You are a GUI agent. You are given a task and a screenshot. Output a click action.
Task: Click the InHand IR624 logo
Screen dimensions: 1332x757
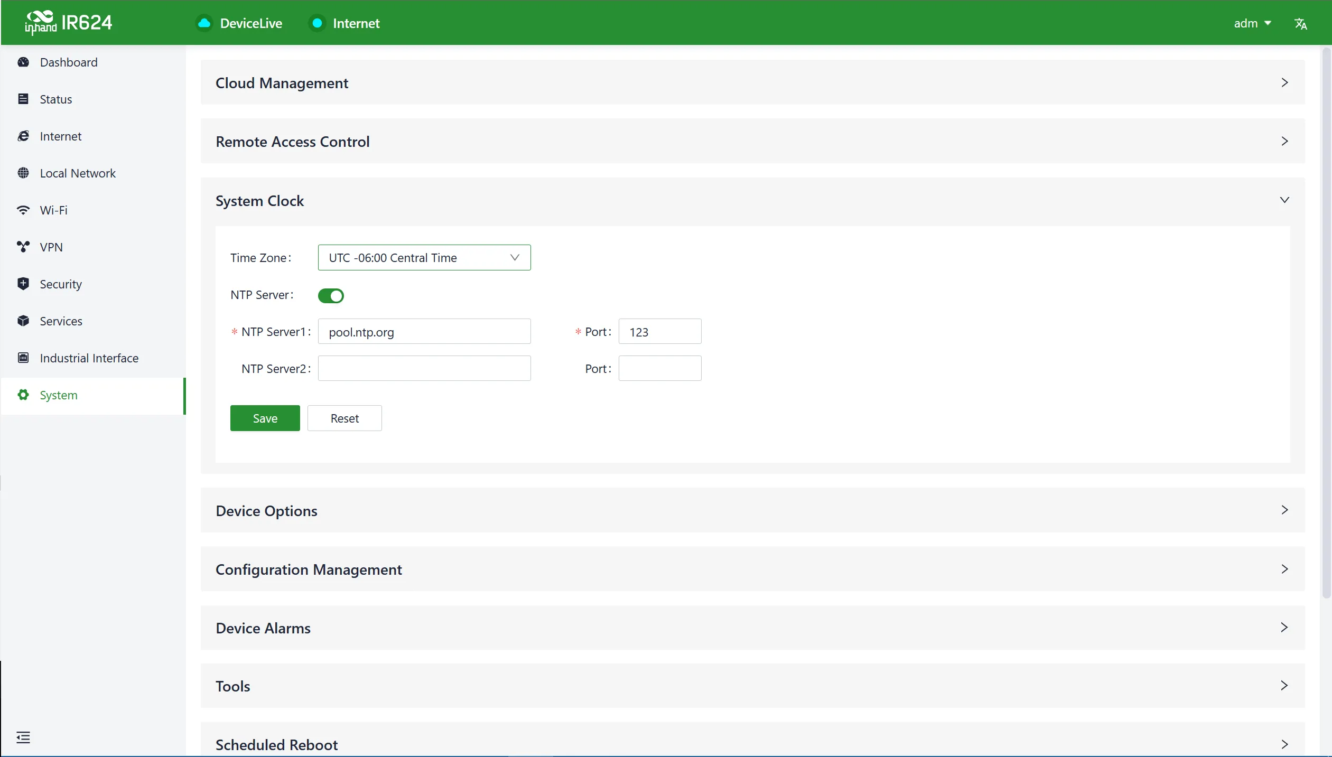(x=68, y=23)
